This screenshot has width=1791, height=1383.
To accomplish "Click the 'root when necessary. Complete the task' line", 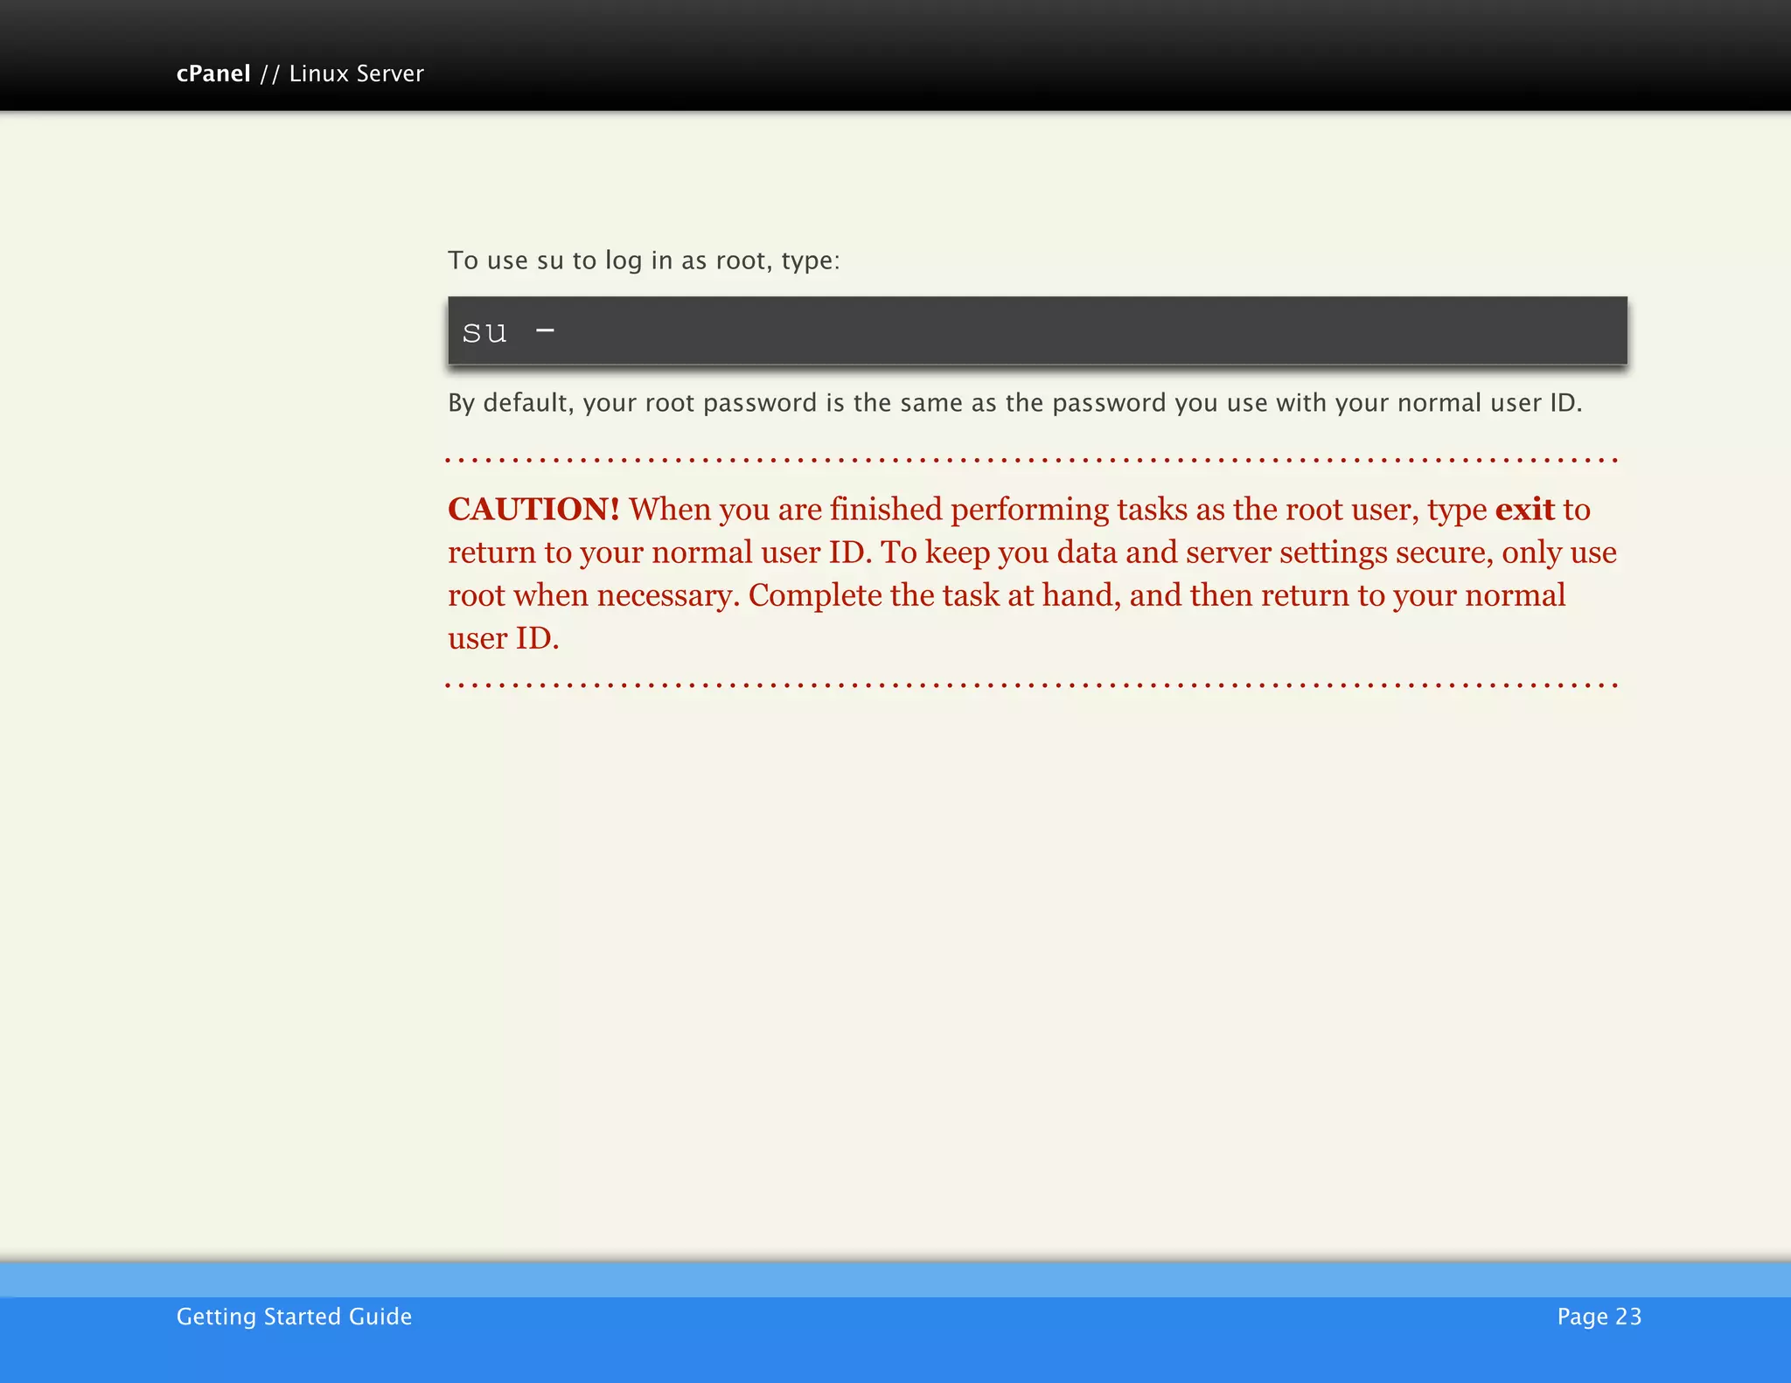I will coord(1007,595).
